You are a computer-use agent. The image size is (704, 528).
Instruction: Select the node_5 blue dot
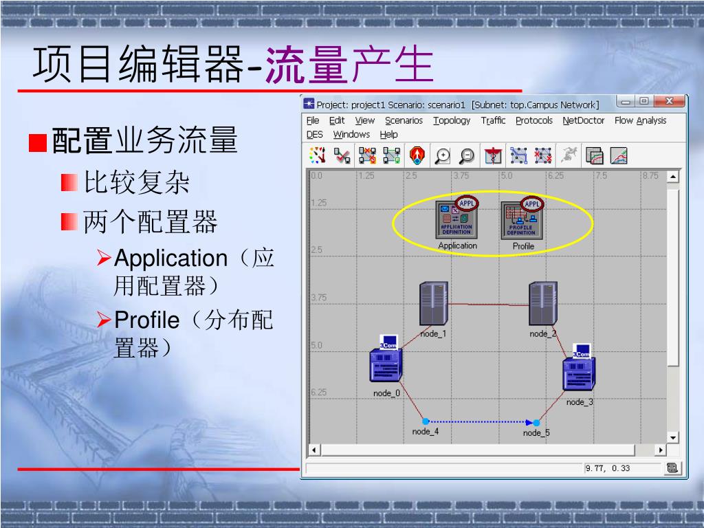pyautogui.click(x=536, y=423)
